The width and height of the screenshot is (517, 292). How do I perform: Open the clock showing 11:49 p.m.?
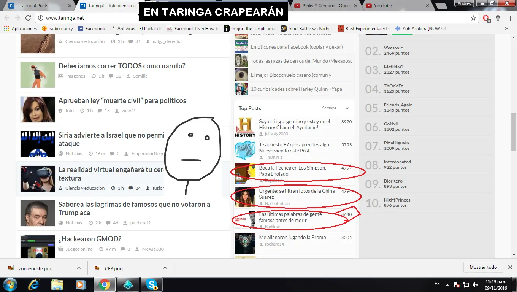496,285
